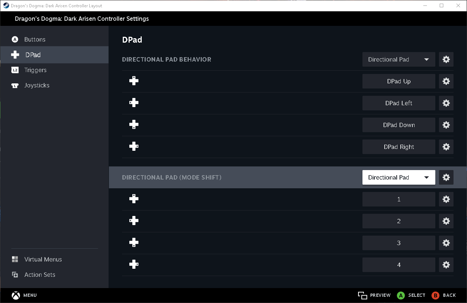This screenshot has height=303, width=467.
Task: Click the dpad-down icon beside DPad Down
Action: pyautogui.click(x=134, y=125)
